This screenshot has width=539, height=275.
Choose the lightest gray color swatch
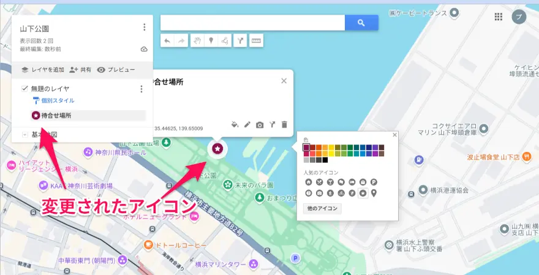[306, 160]
